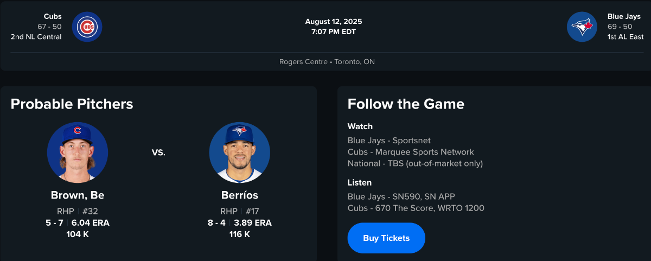Click Brown's 6.04 ERA stat line

(x=90, y=223)
